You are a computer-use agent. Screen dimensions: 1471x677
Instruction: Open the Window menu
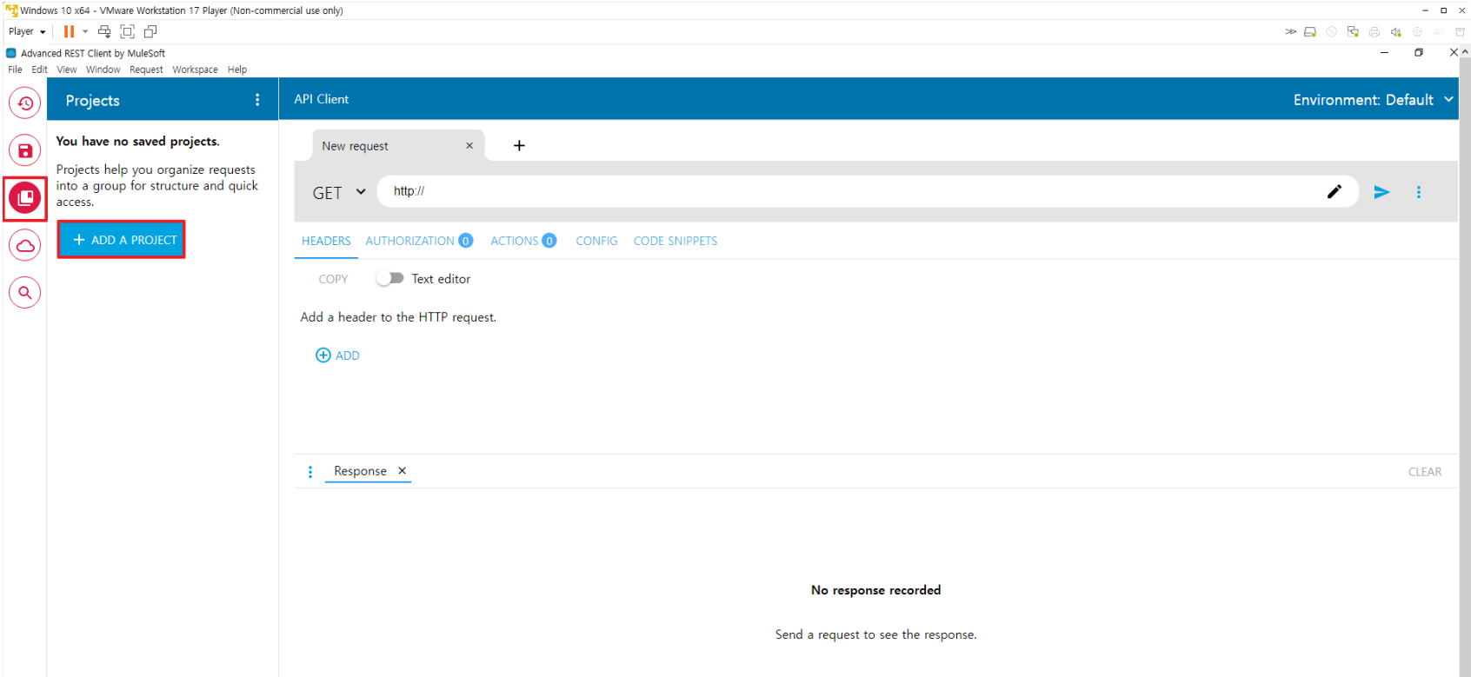click(103, 70)
